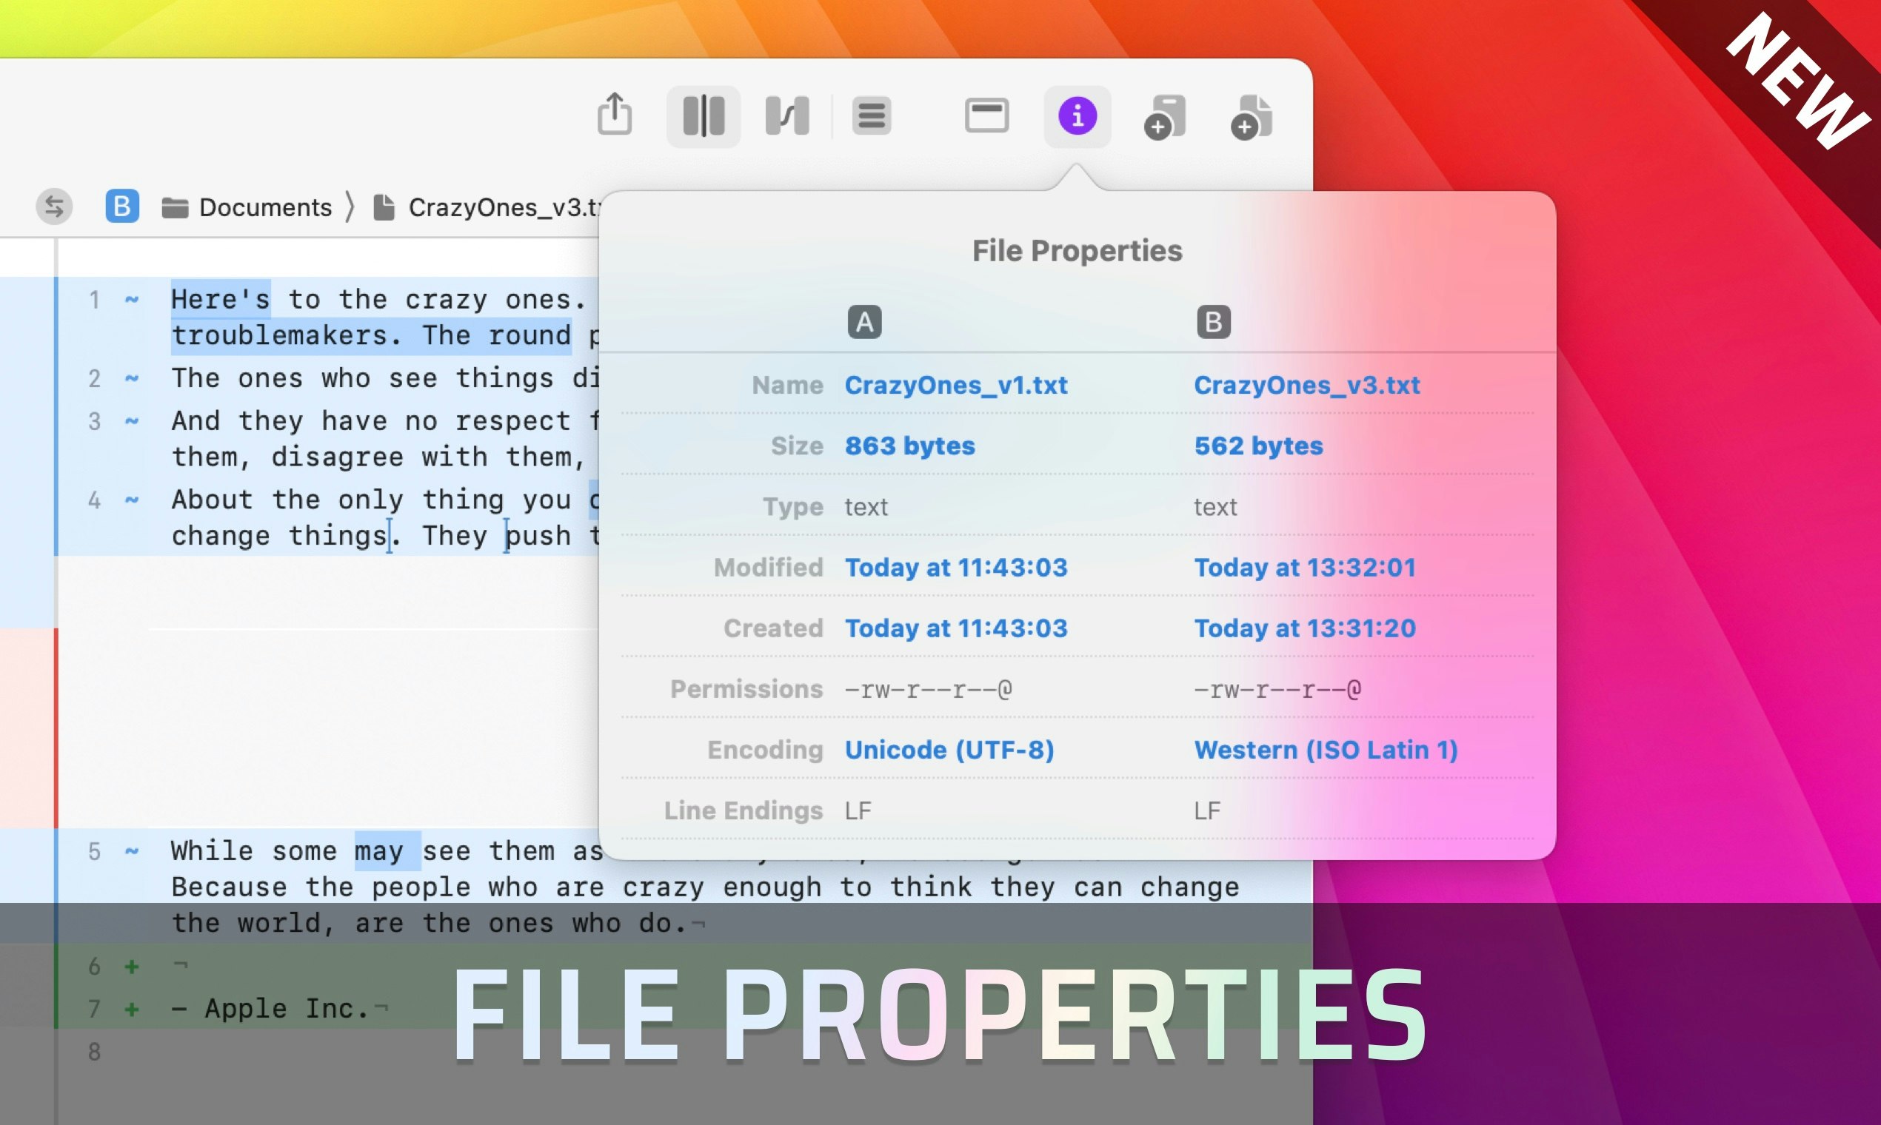Click Modified value Today at 11:43:03
Viewport: 1881px width, 1125px height.
[955, 567]
